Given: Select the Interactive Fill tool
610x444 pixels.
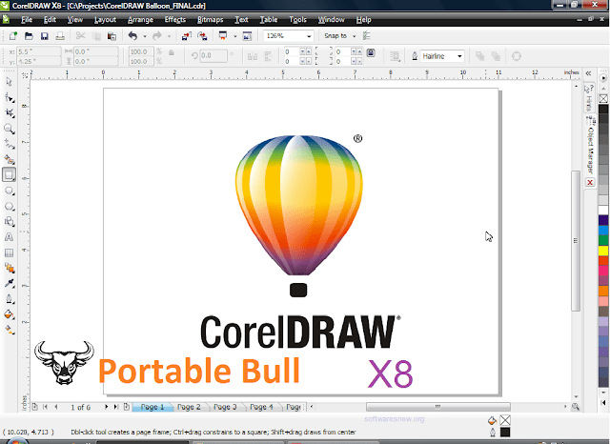Looking at the screenshot, I should click(x=9, y=330).
